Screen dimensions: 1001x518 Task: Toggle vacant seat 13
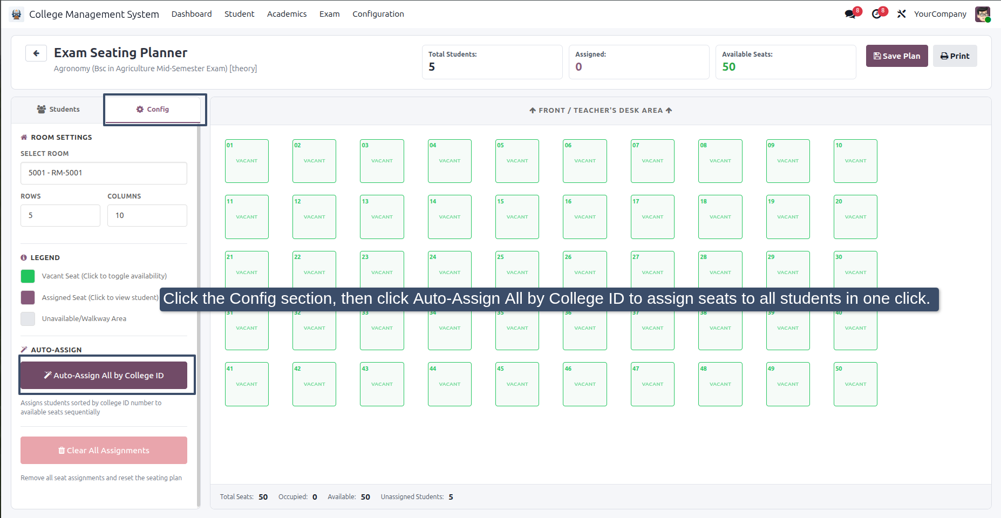pyautogui.click(x=382, y=217)
